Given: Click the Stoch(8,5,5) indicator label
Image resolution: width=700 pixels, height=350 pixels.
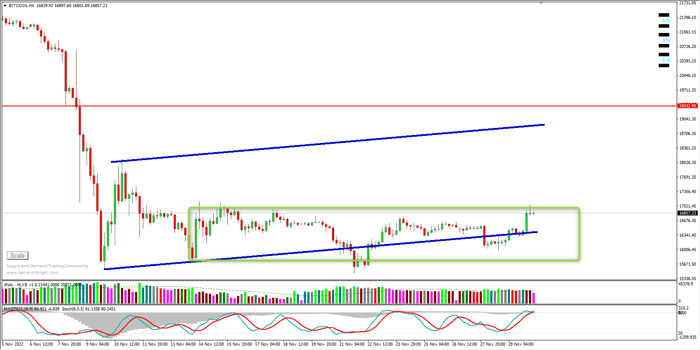Looking at the screenshot, I should pos(73,309).
